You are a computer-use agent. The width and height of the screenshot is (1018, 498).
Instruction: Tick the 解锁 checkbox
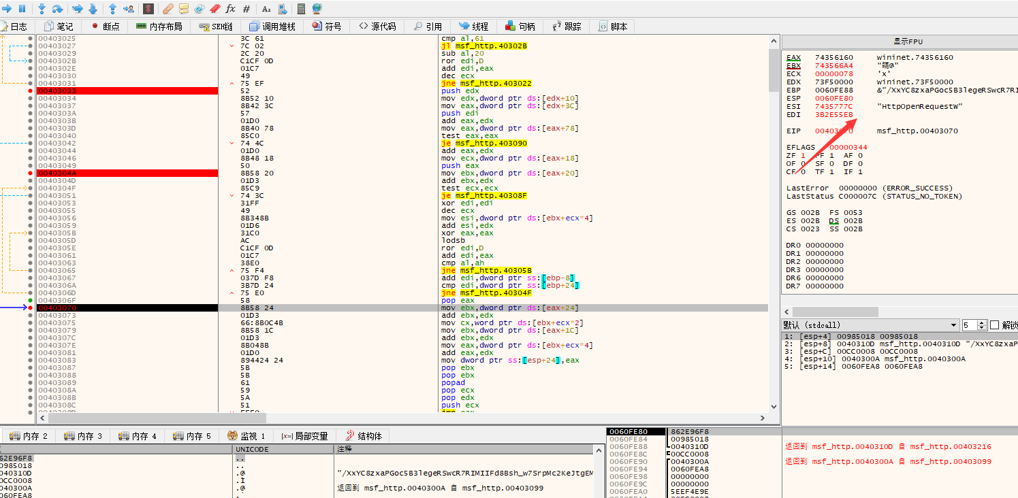(x=994, y=325)
